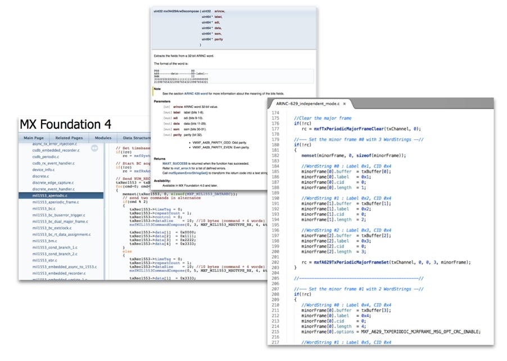Select mil1553_bc_buserror_trigger.c file
507x361 pixels.
(59, 215)
